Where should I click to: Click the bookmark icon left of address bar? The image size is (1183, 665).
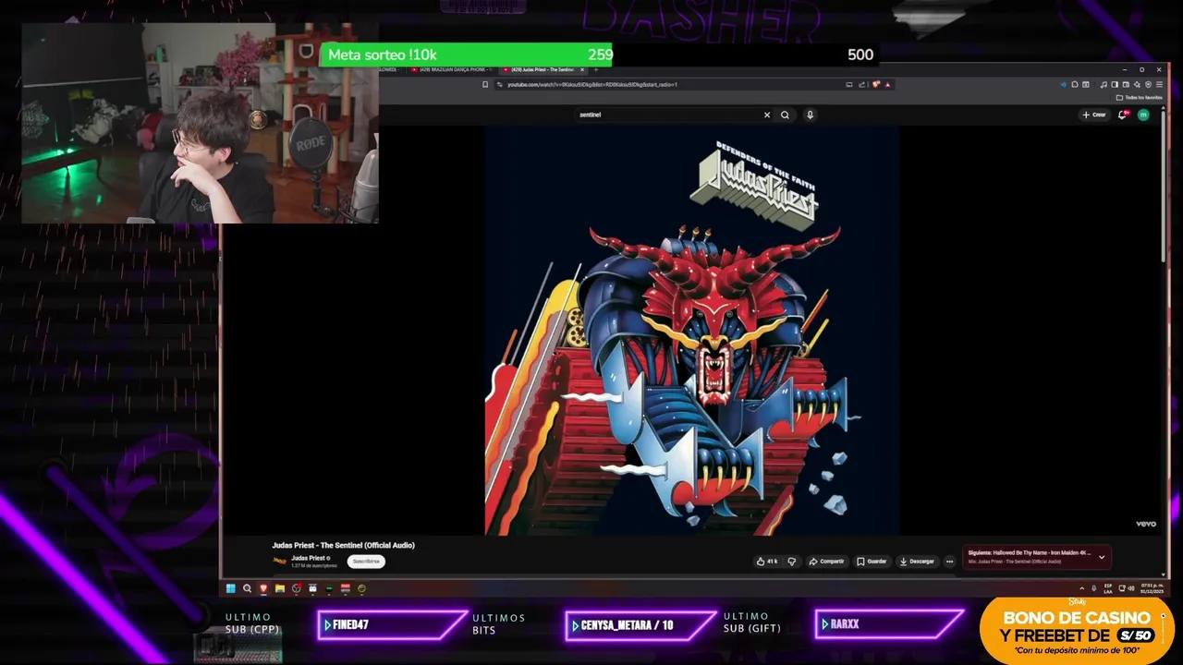[485, 84]
